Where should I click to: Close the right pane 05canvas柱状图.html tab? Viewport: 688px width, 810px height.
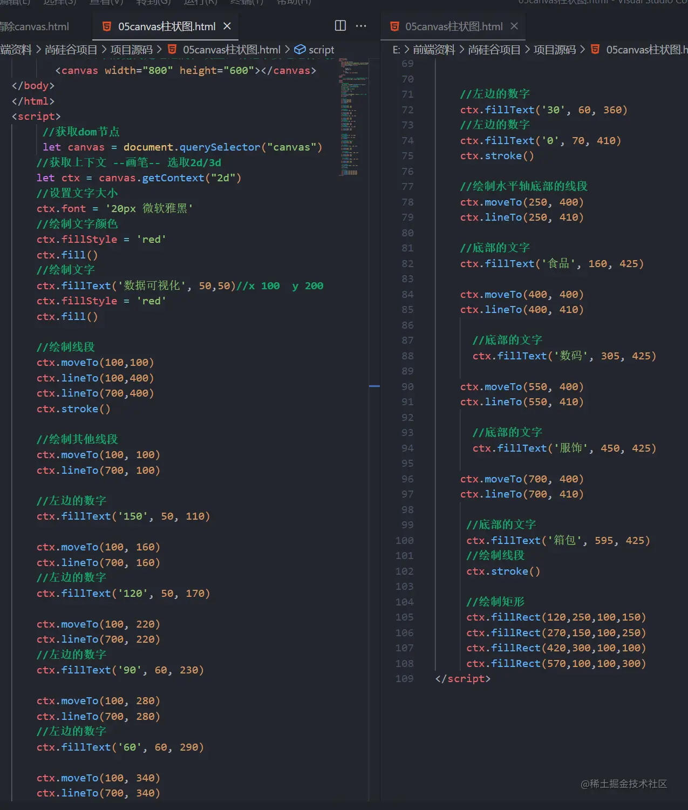tap(514, 26)
